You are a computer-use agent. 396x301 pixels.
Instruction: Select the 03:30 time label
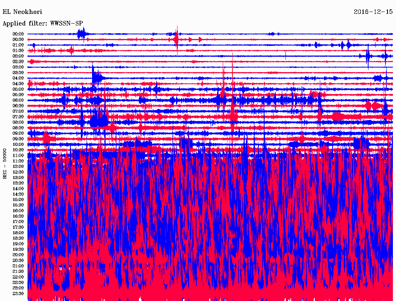pyautogui.click(x=18, y=73)
